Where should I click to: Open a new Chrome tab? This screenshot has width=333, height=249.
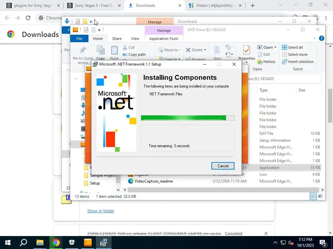coord(252,6)
